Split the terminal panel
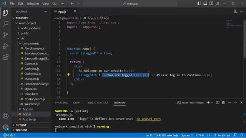 point(218,103)
